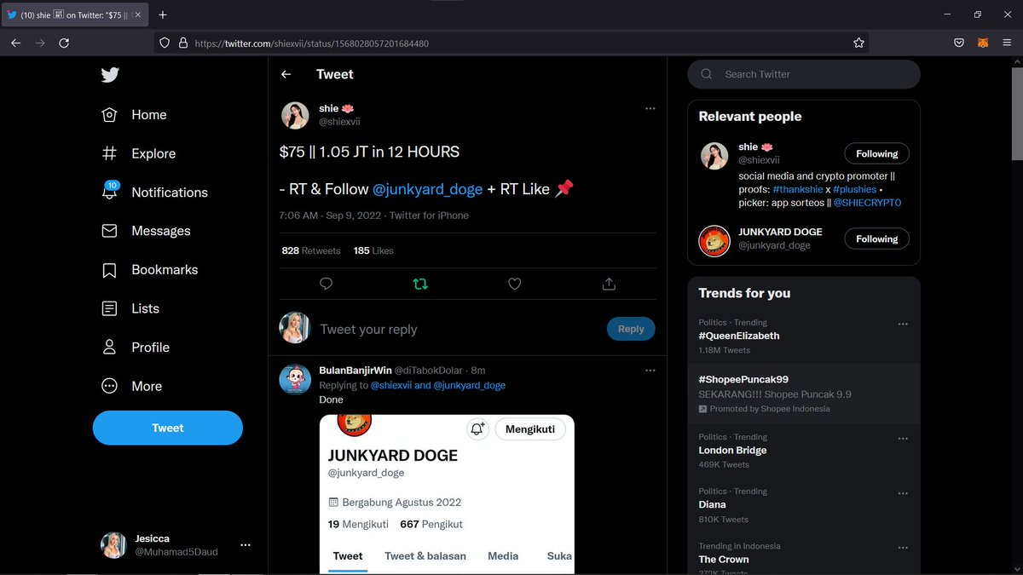Viewport: 1023px width, 575px height.
Task: Open the Home icon in sidebar
Action: point(109,115)
